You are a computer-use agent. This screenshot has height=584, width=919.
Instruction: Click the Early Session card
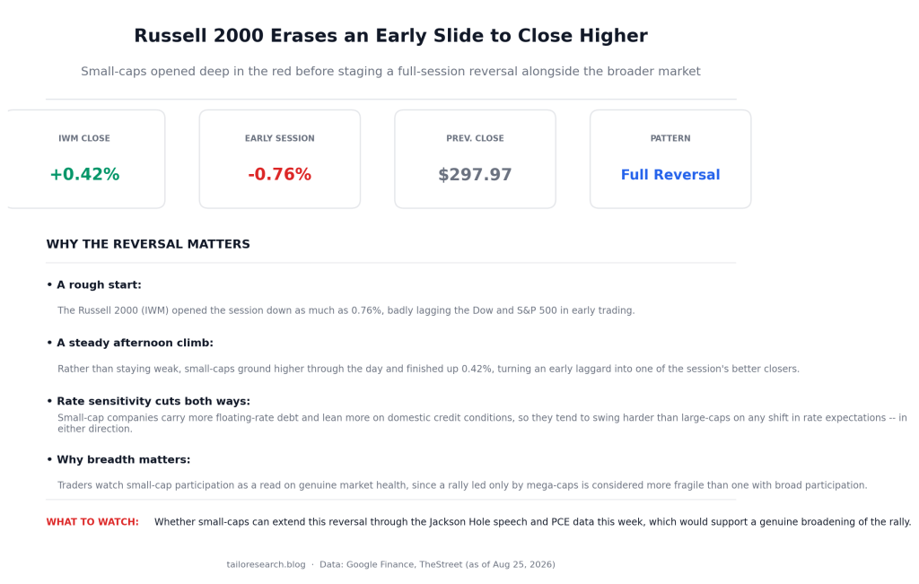click(x=280, y=159)
